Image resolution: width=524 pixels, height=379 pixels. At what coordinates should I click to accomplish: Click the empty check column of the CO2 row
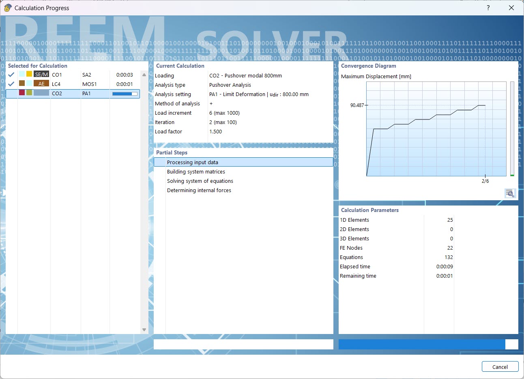(11, 94)
